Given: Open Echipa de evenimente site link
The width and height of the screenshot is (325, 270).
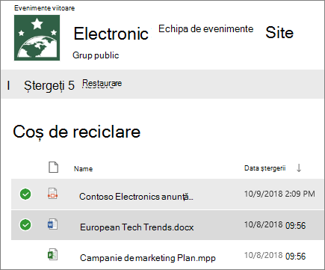Looking at the screenshot, I should [206, 29].
